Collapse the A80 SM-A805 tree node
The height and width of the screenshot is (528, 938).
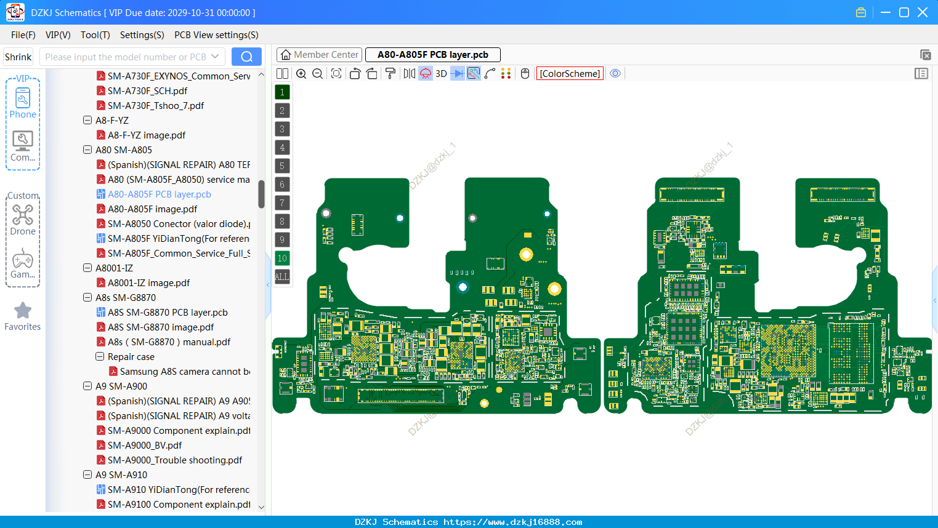[87, 150]
